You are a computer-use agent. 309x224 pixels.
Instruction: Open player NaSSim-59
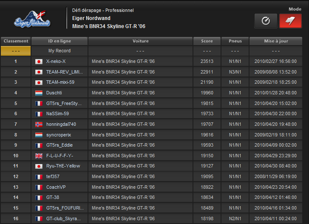[57, 113]
